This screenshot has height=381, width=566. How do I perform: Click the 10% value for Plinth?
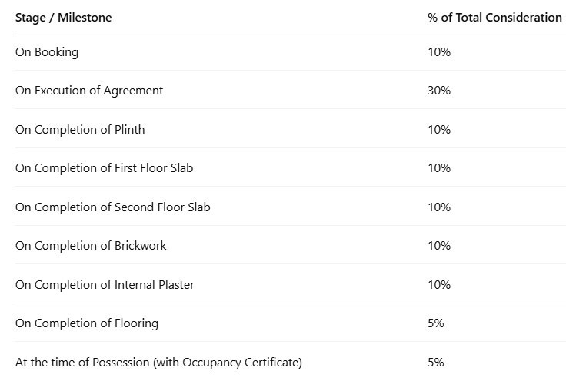coord(439,129)
